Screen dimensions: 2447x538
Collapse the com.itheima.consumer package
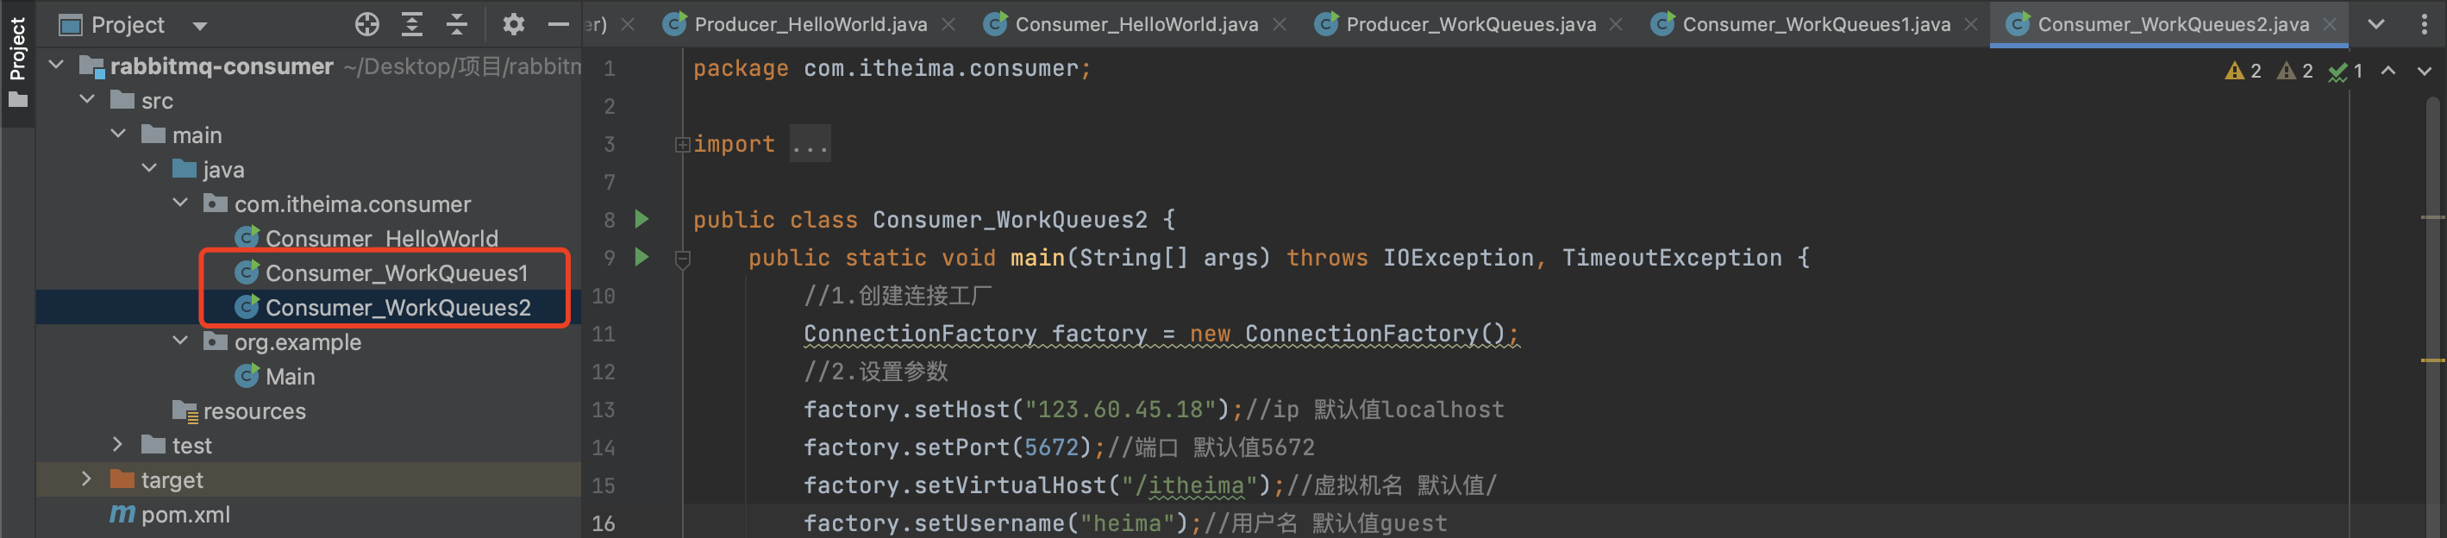(180, 203)
